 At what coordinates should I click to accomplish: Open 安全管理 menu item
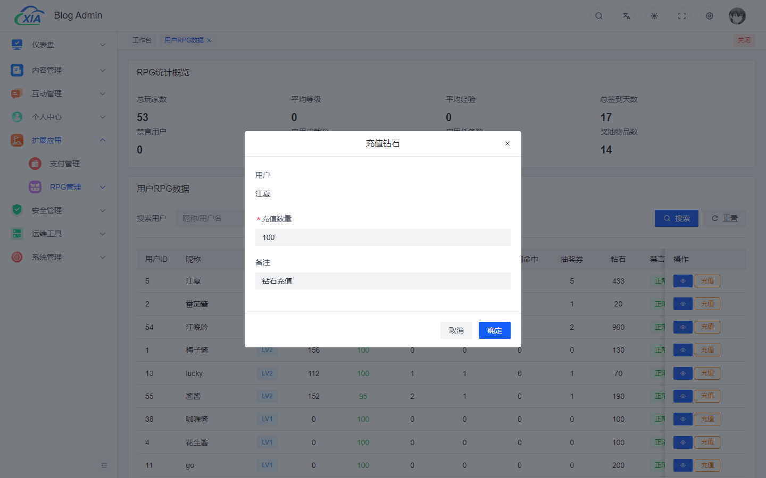[x=47, y=210]
